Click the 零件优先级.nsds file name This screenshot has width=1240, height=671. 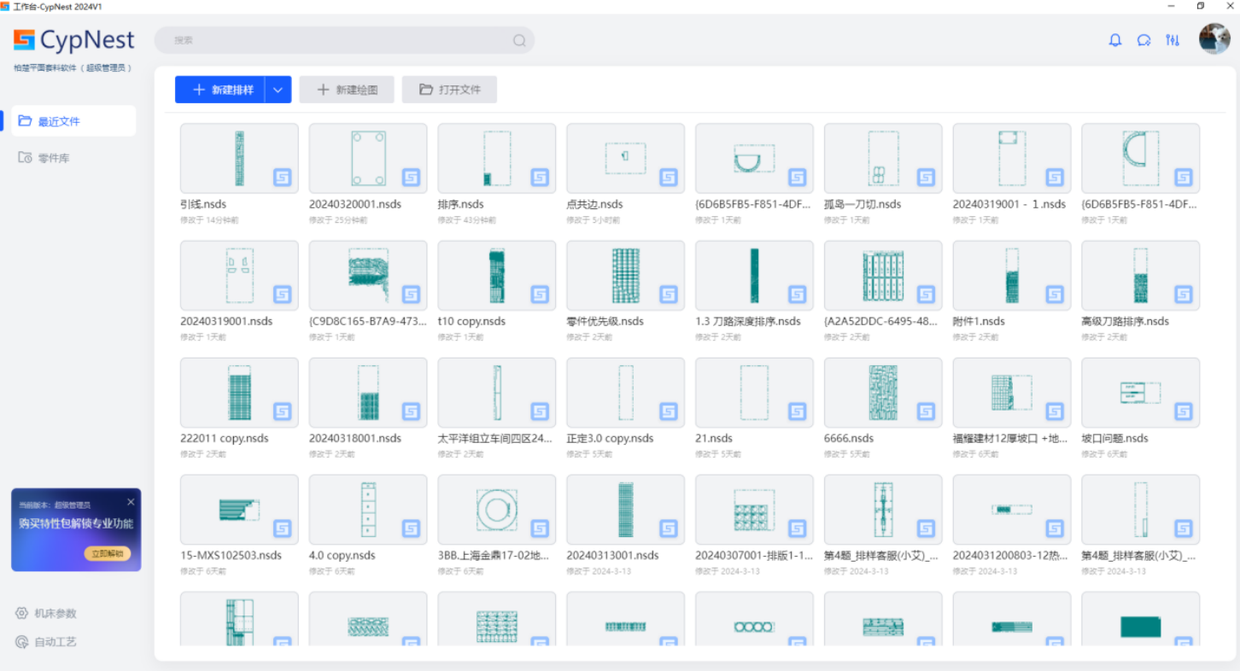[605, 322]
